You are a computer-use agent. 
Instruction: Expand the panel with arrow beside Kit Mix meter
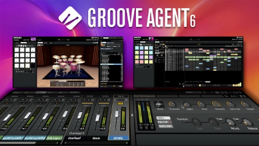point(132,115)
